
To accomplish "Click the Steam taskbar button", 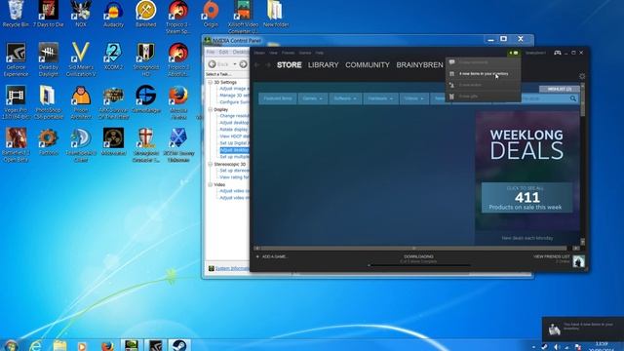I will tap(179, 345).
